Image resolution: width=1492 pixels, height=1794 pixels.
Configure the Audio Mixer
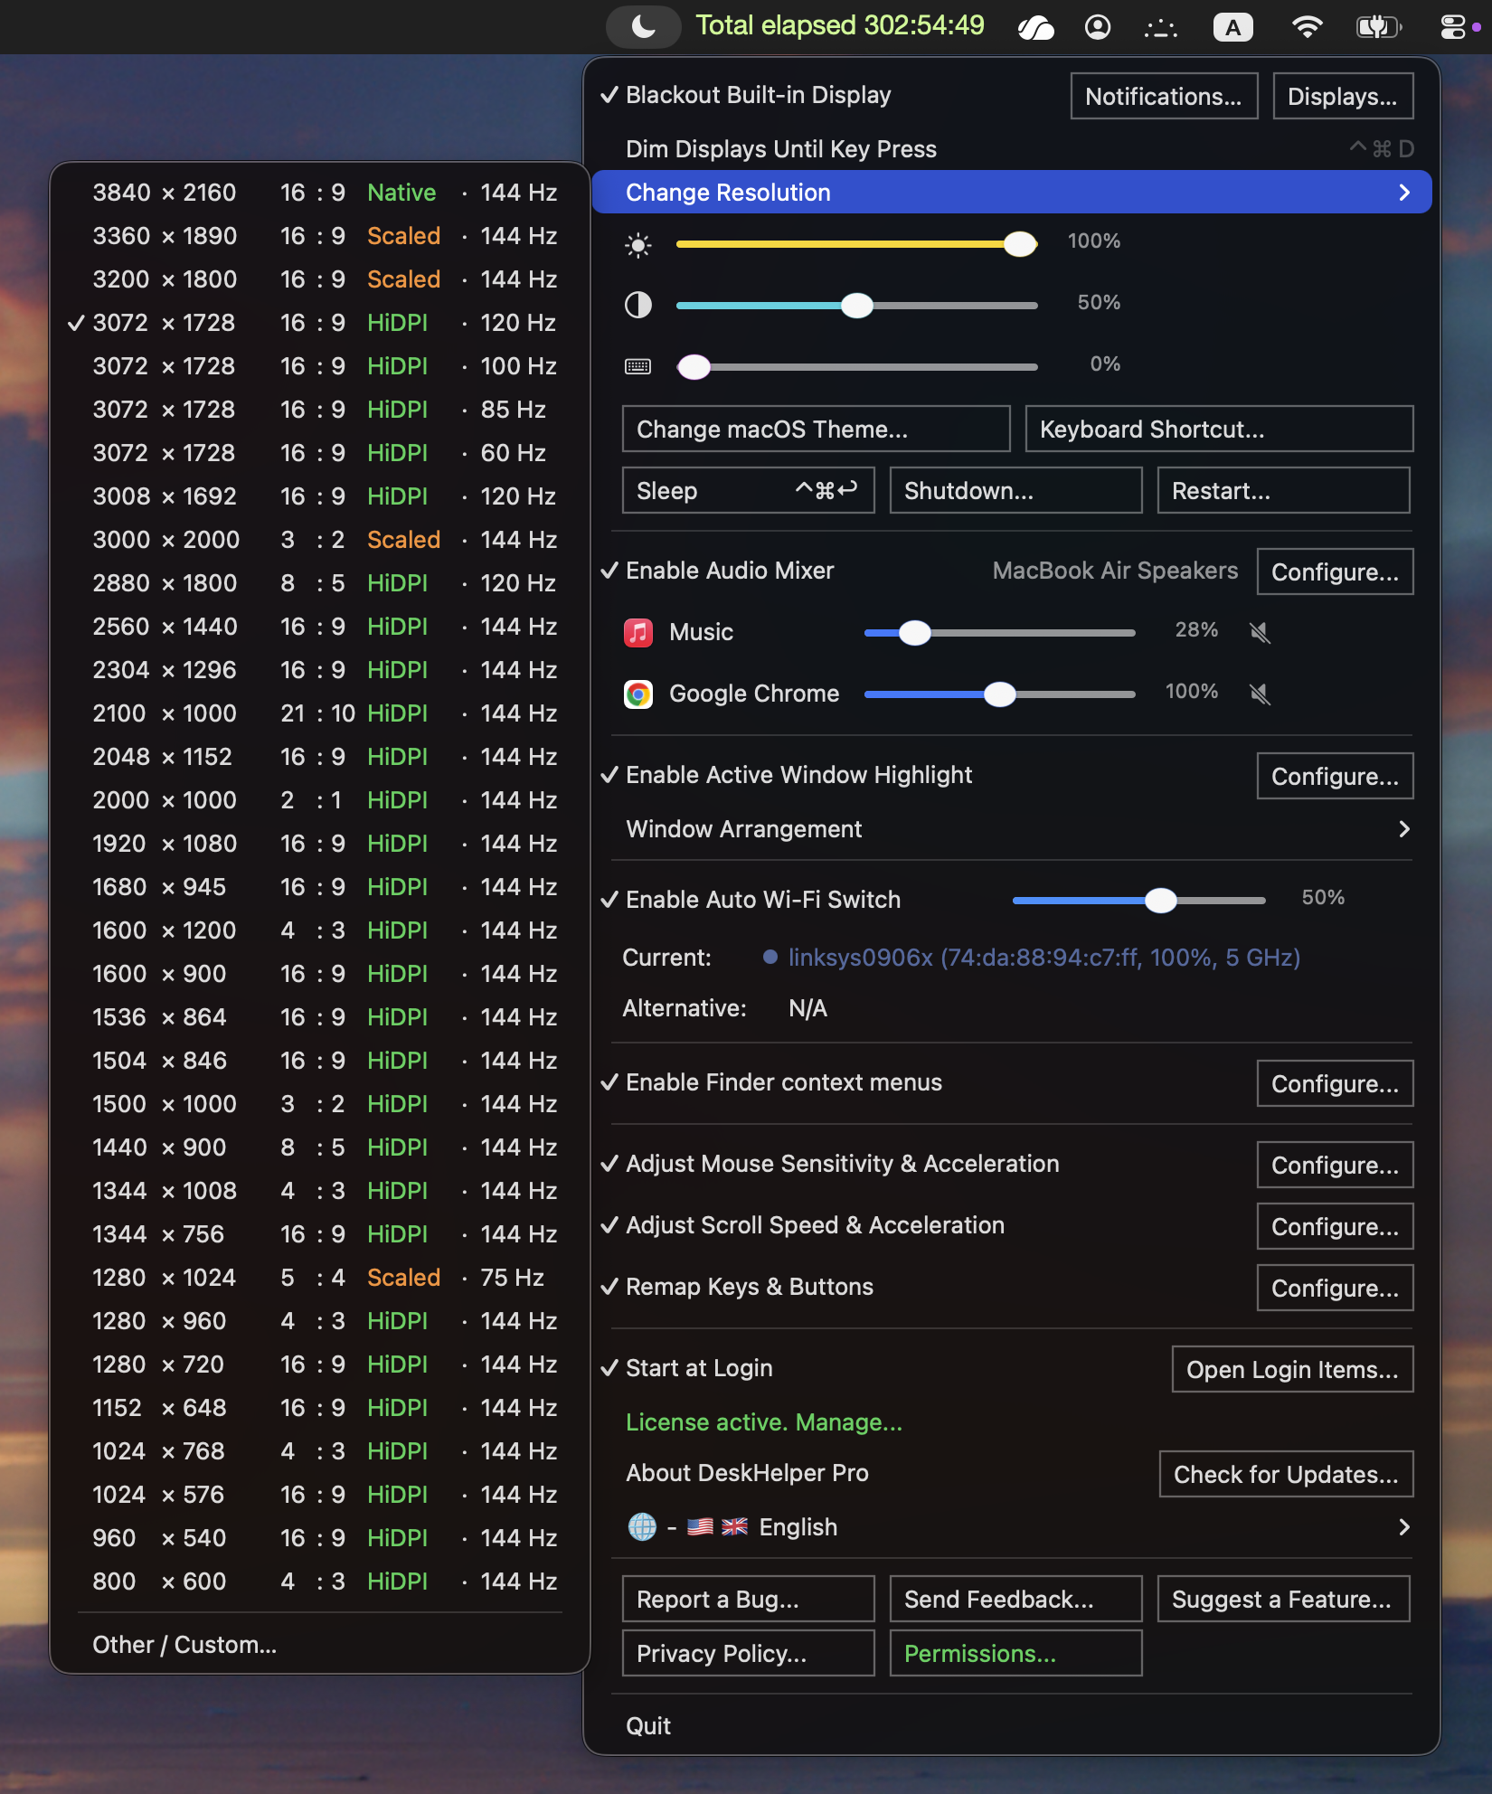click(1335, 571)
